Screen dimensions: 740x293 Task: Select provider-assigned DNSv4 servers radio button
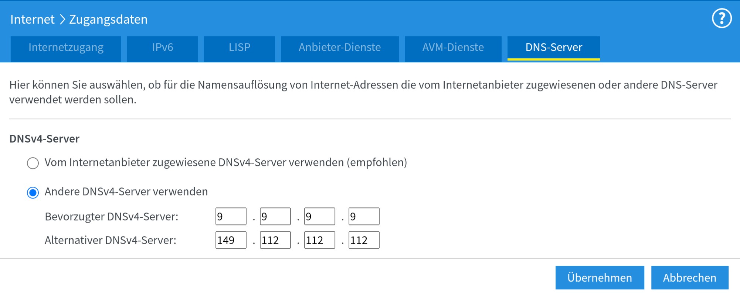33,163
